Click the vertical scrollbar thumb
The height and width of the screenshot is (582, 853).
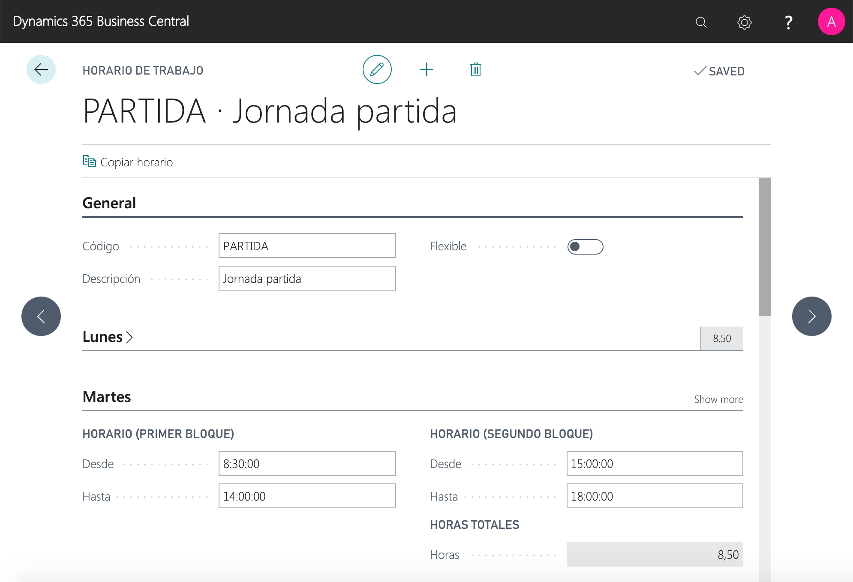(x=764, y=247)
